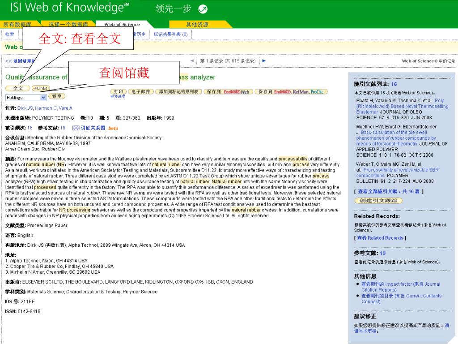Click the 请填写本表格 link
The height and width of the screenshot is (344, 458).
(402, 328)
